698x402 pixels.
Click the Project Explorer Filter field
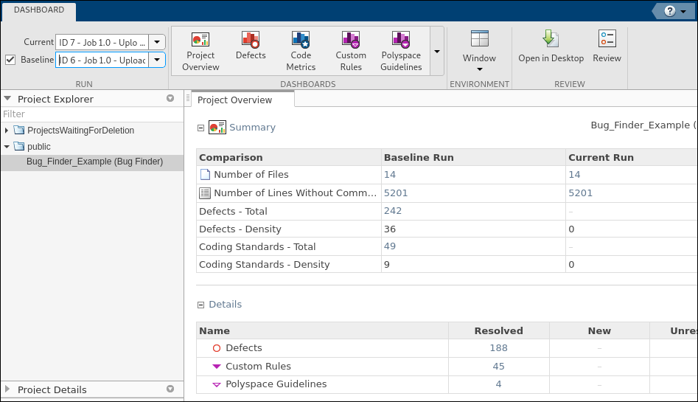click(91, 114)
